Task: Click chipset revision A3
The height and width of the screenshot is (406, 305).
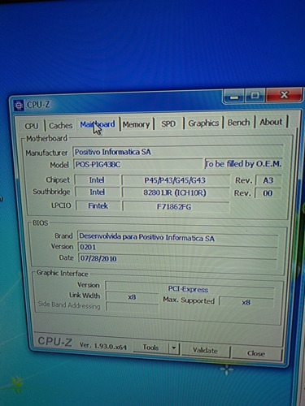Action: click(x=268, y=180)
